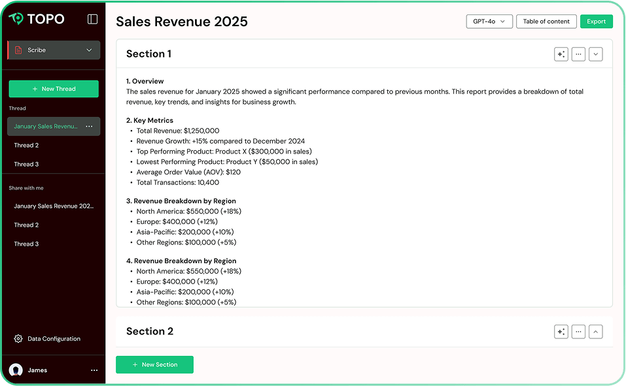Image resolution: width=626 pixels, height=386 pixels.
Task: Open the January Sales Revenue thread options
Action: coord(90,127)
